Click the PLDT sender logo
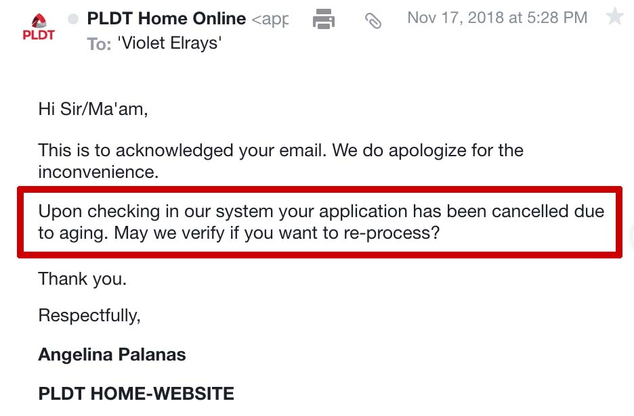Image resolution: width=634 pixels, height=416 pixels. click(x=38, y=26)
